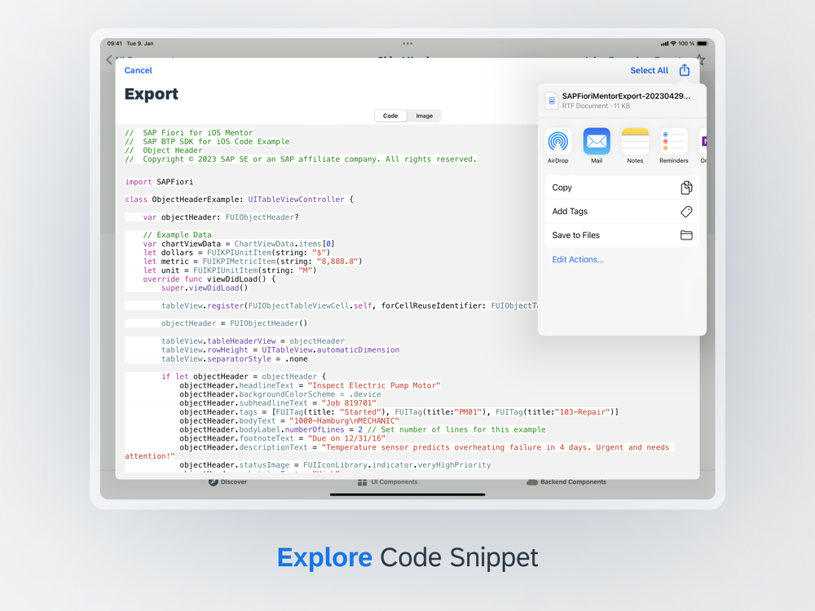Screen dimensions: 815x611
Task: Choose the Reminders app icon
Action: (x=674, y=141)
